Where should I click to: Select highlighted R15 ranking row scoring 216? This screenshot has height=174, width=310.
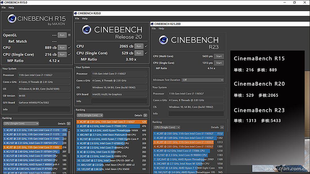click(x=35, y=147)
